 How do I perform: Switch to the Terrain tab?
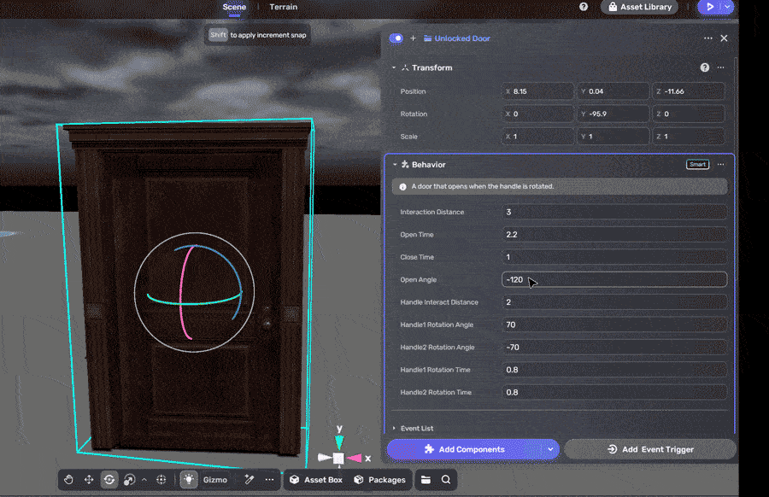(283, 7)
